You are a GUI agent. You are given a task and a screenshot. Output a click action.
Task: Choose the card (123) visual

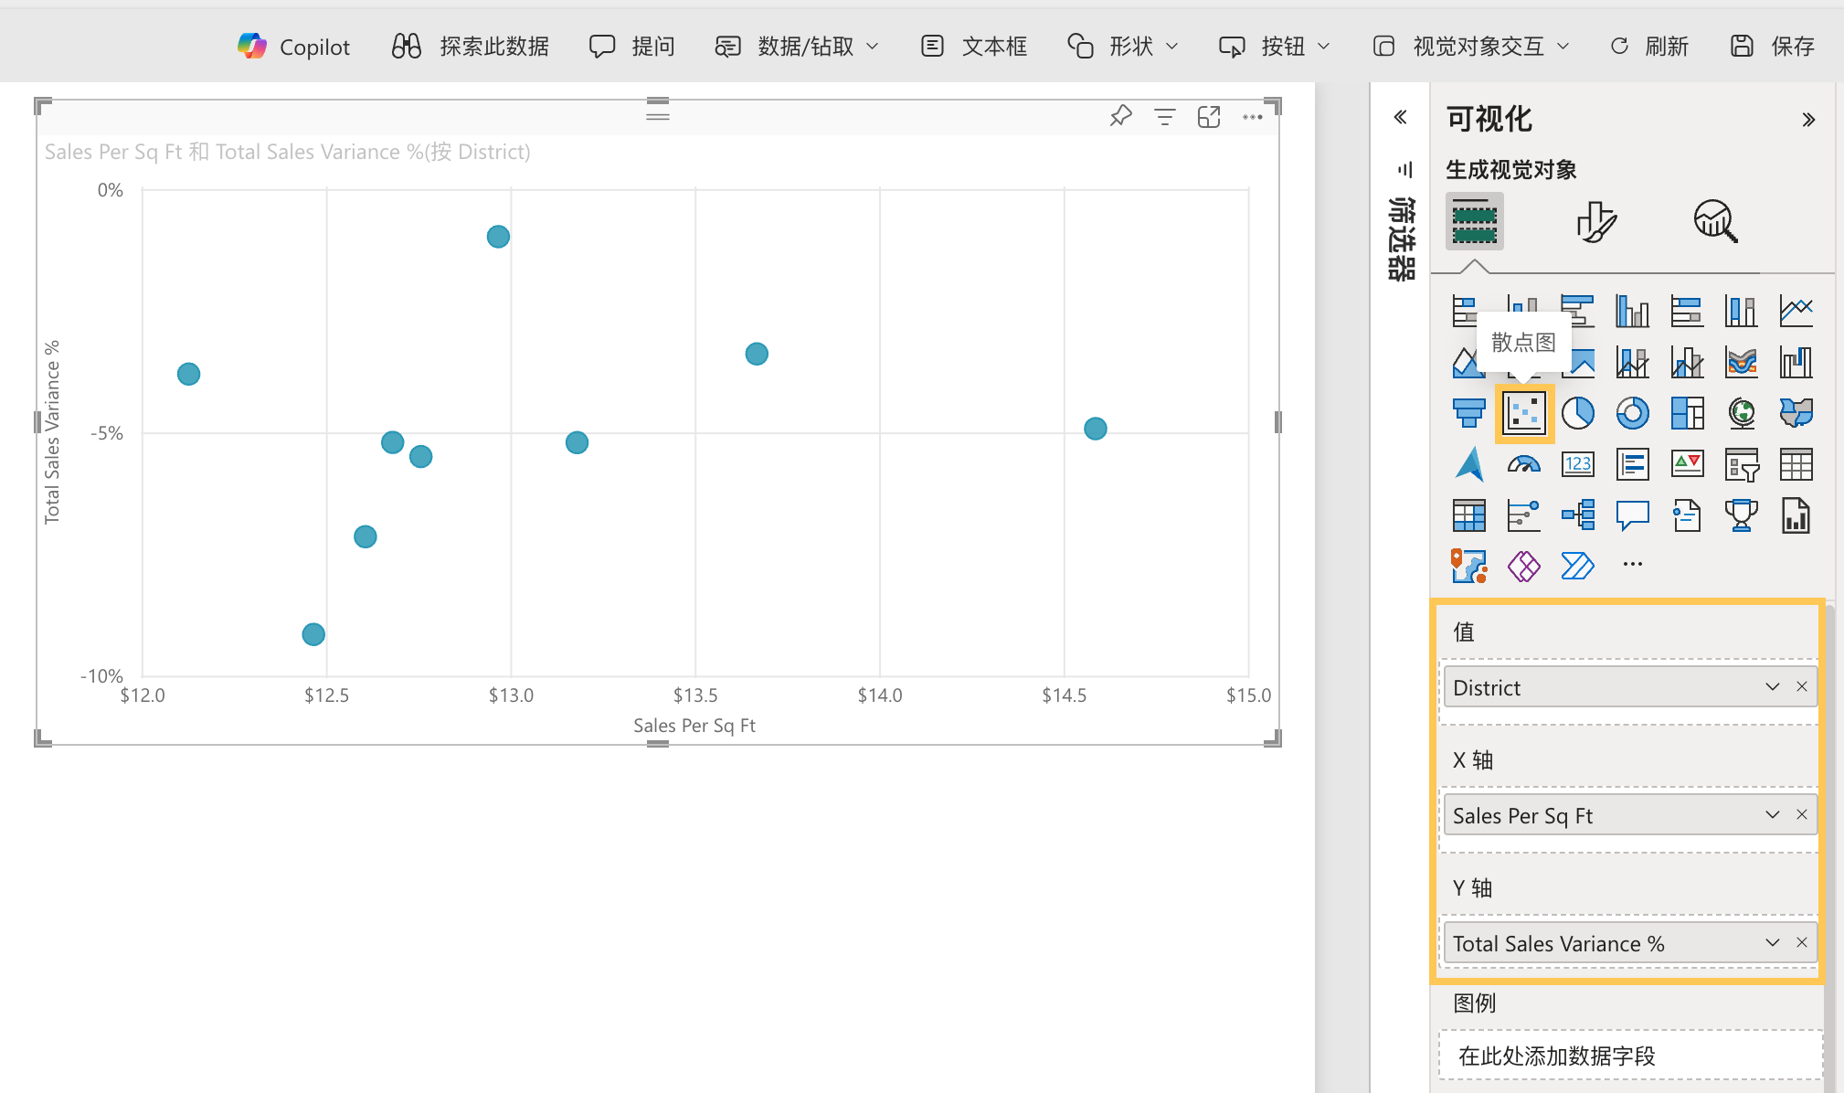point(1577,463)
